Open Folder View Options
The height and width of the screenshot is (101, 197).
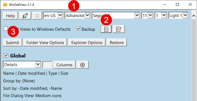45,42
